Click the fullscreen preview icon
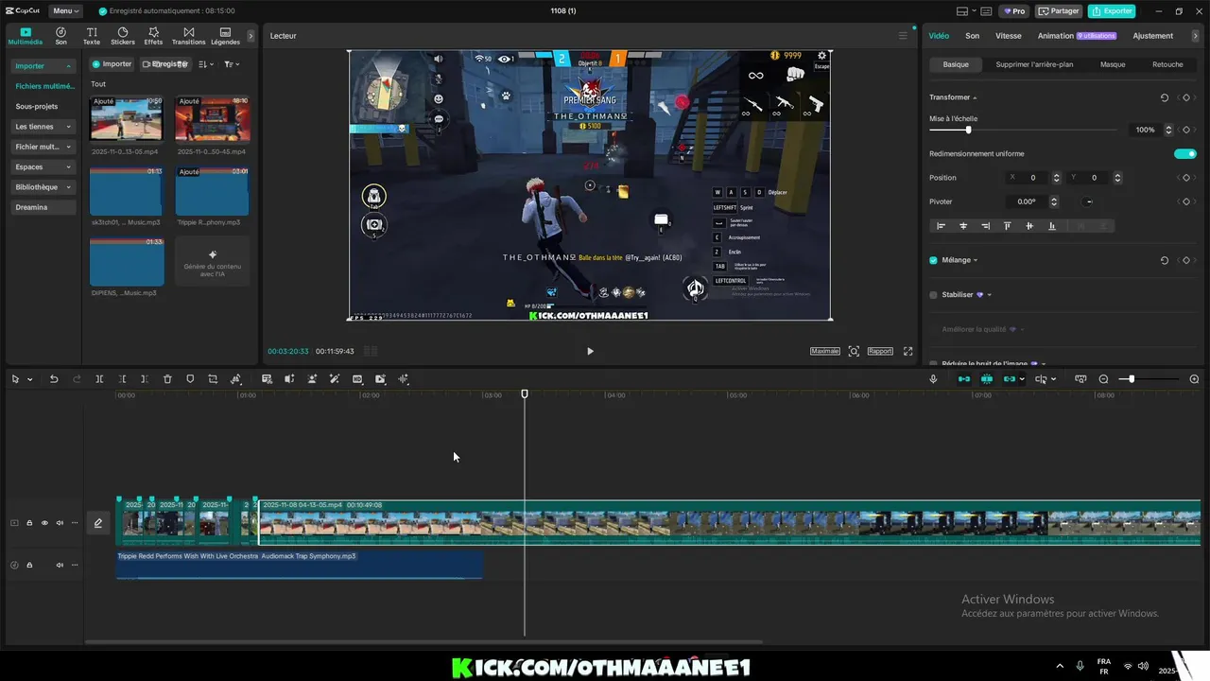Viewport: 1210px width, 681px height. pyautogui.click(x=907, y=351)
